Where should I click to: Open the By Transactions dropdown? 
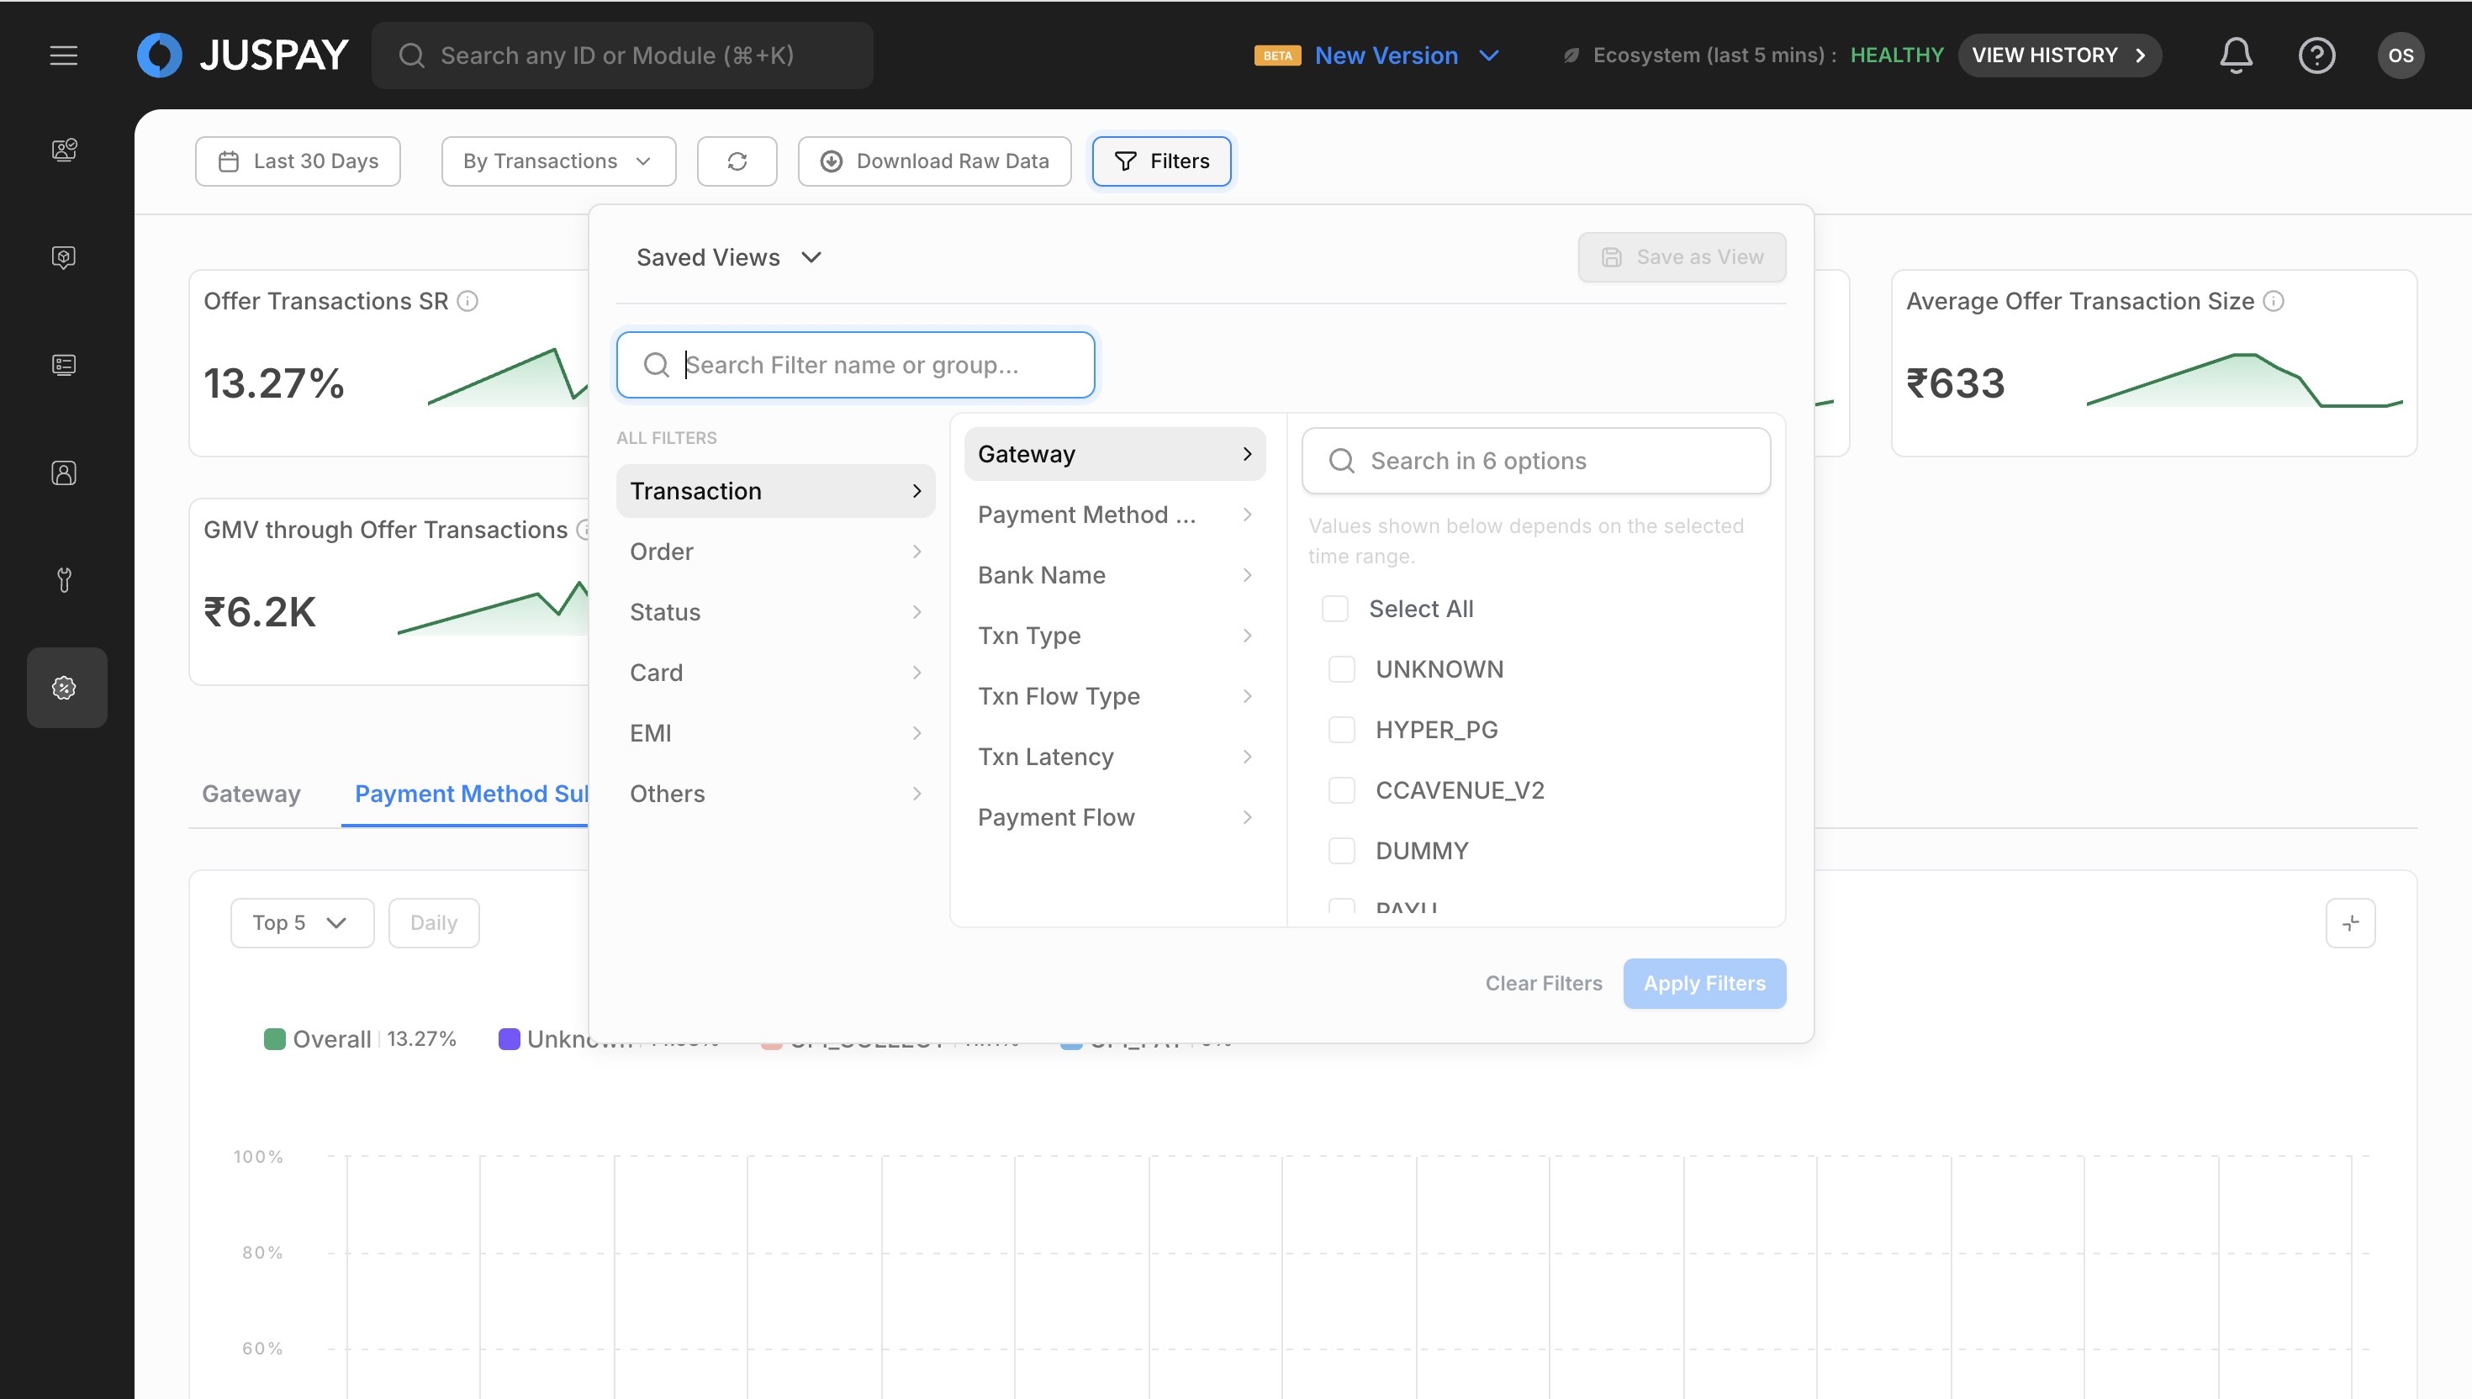pyautogui.click(x=558, y=161)
